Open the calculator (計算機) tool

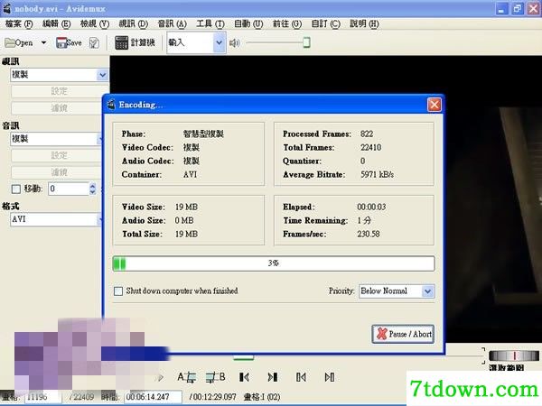(135, 42)
